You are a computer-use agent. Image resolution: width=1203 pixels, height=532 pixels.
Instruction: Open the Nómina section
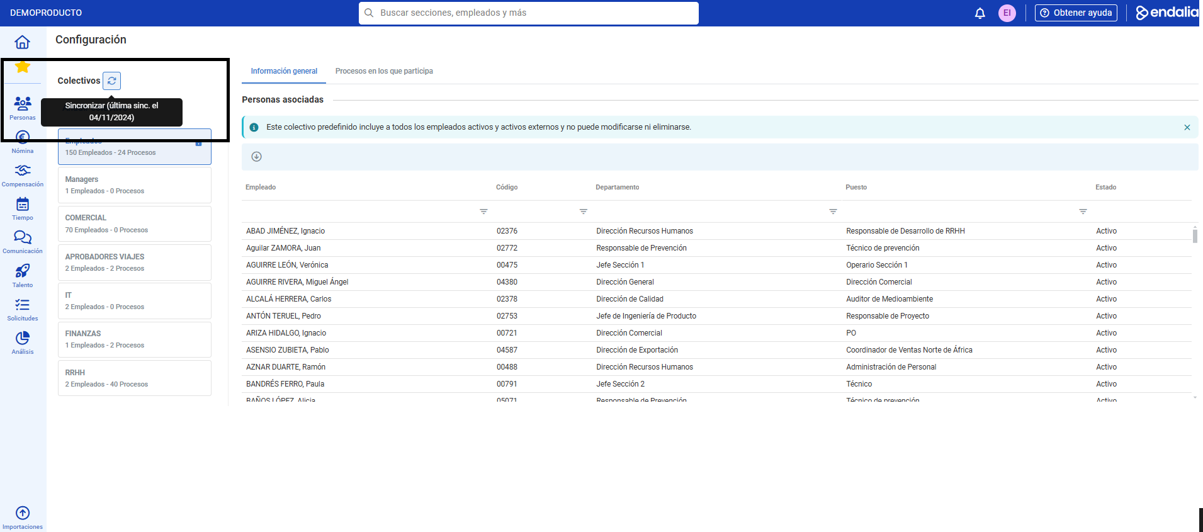tap(23, 142)
